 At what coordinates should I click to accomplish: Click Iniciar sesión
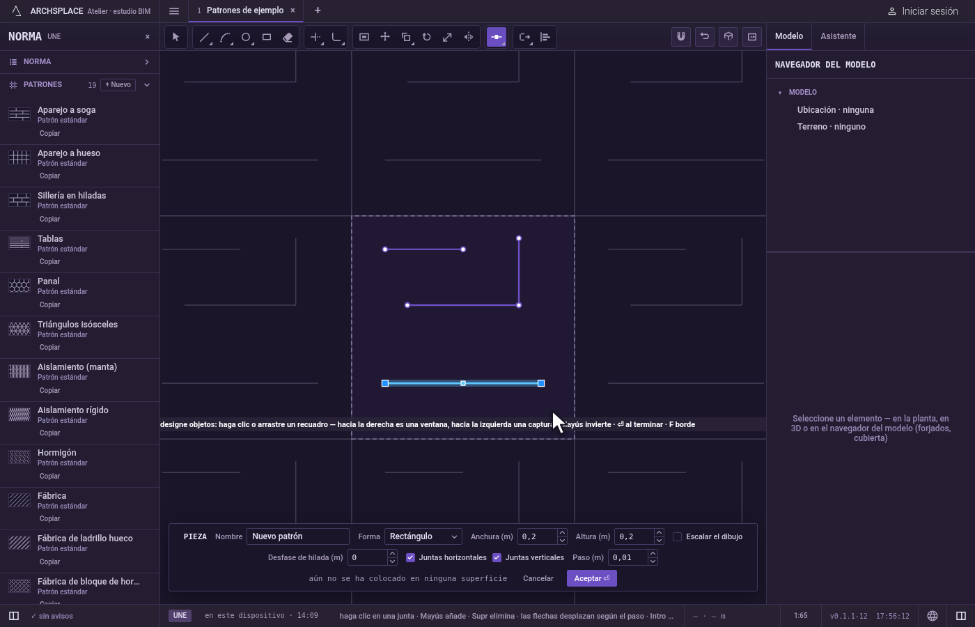click(x=923, y=11)
